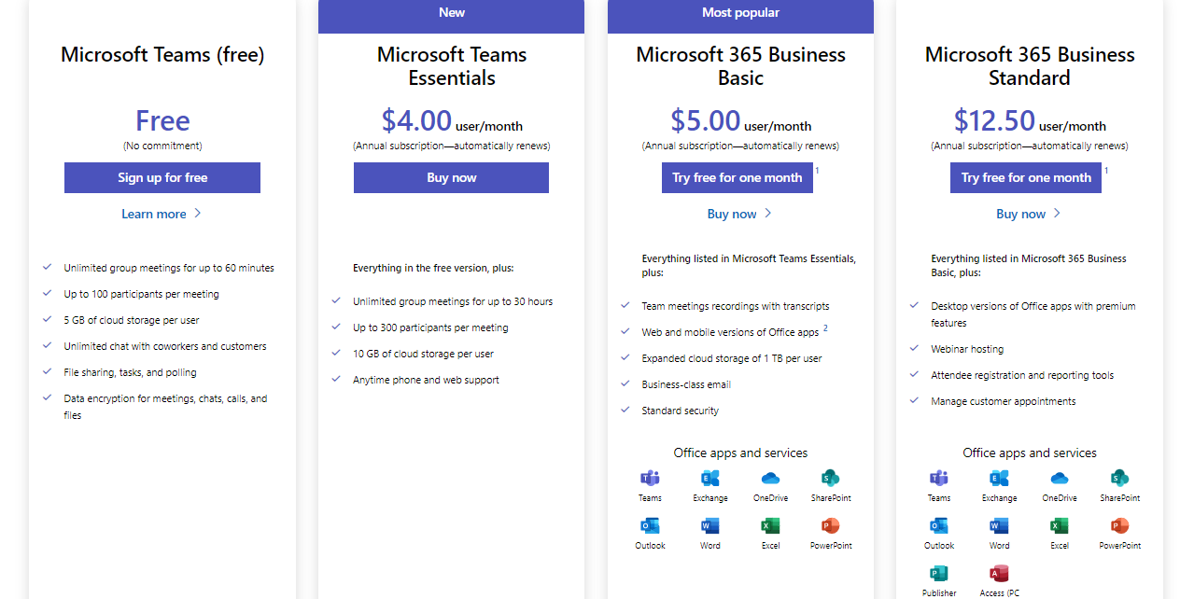Click the Teams icon under Business Basic

(650, 479)
